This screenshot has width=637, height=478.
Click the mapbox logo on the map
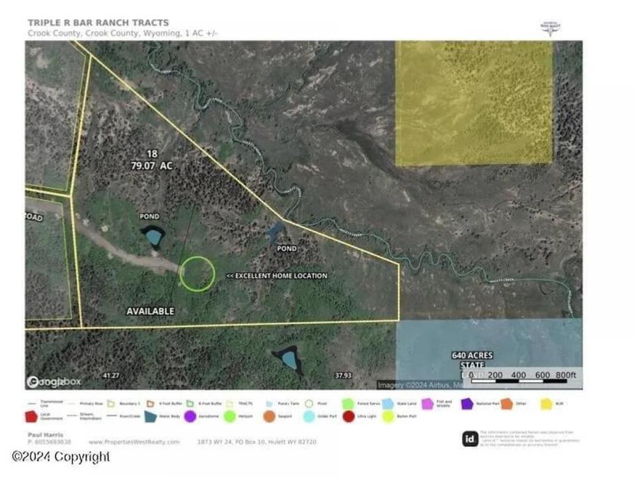click(x=54, y=381)
